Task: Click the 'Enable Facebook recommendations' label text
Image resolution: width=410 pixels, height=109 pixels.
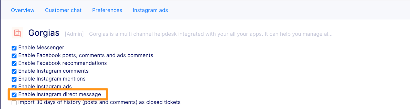Action: 63,63
